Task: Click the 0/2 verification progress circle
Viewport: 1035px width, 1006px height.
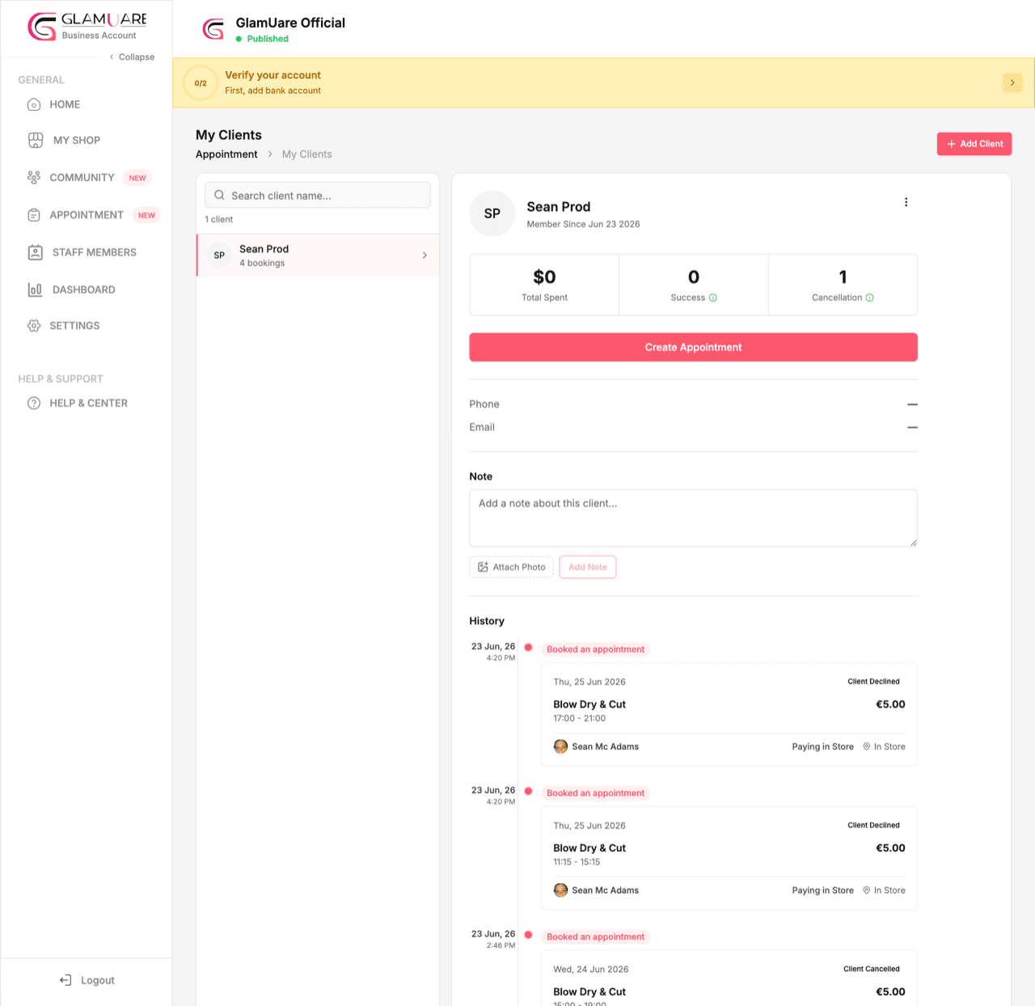Action: click(201, 82)
